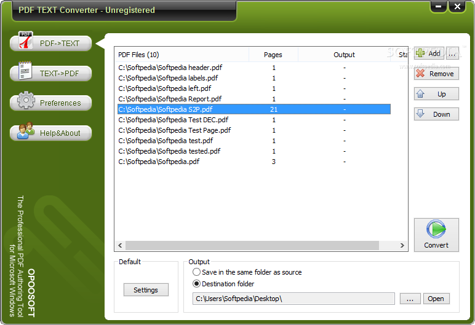Select the Destination folder option
The image size is (475, 325).
tap(223, 284)
